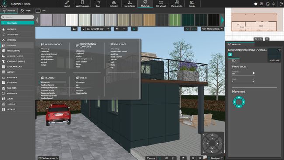Open the Wall Openings step

(83, 4)
